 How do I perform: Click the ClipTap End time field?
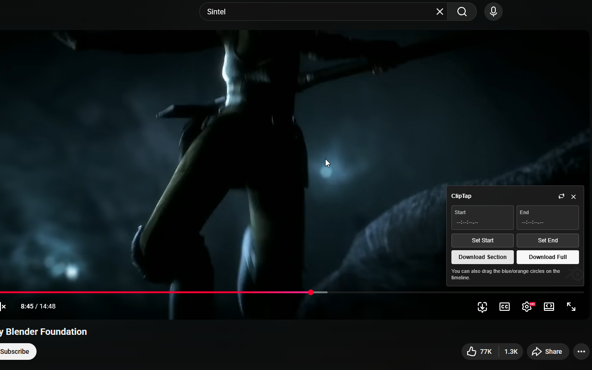548,218
